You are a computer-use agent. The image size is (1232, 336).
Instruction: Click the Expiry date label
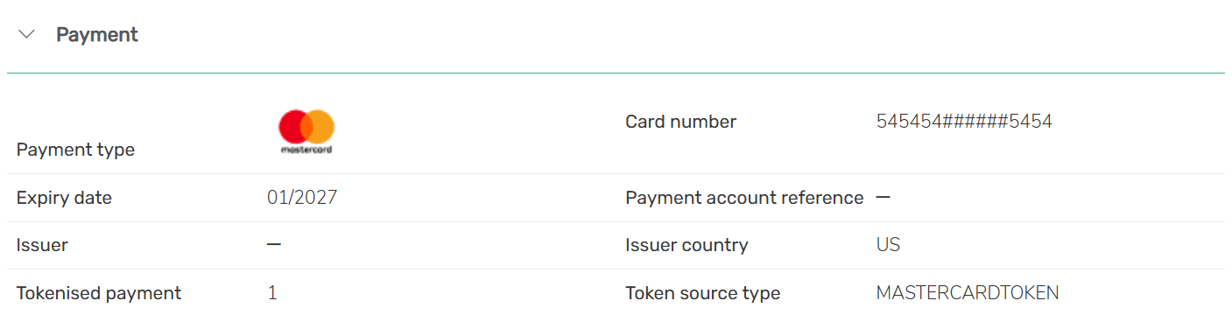[x=64, y=198]
